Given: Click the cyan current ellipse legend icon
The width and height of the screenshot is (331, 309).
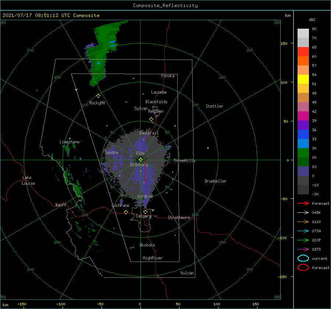Looking at the screenshot, I should coord(303,258).
